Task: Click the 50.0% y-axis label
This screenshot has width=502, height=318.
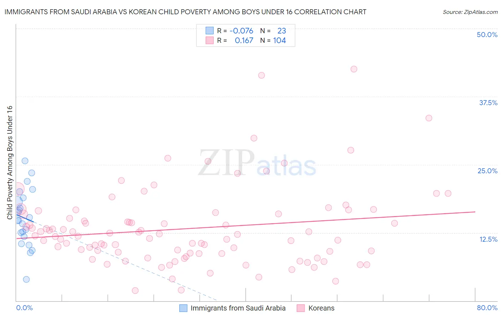Action: 487,35
